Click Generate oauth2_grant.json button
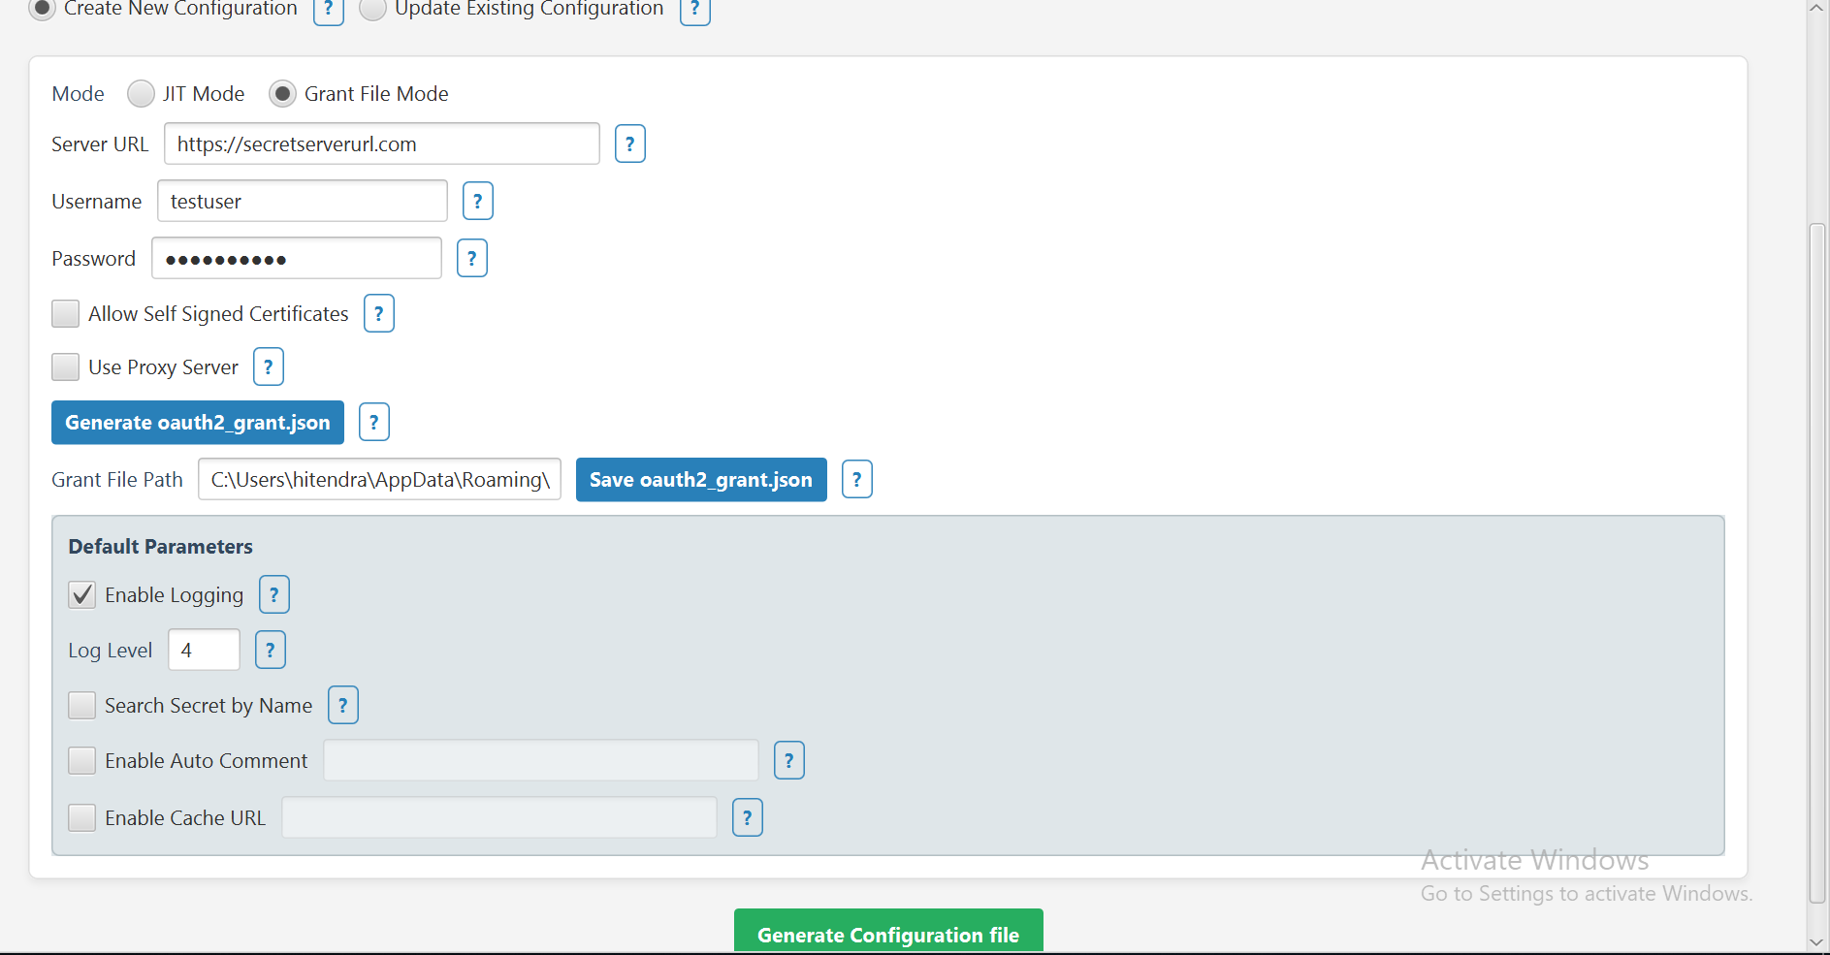This screenshot has height=955, width=1830. point(198,423)
